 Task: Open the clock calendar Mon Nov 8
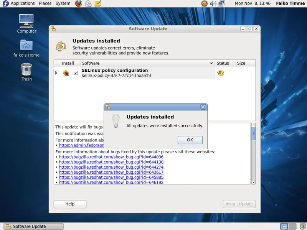tap(253, 3)
